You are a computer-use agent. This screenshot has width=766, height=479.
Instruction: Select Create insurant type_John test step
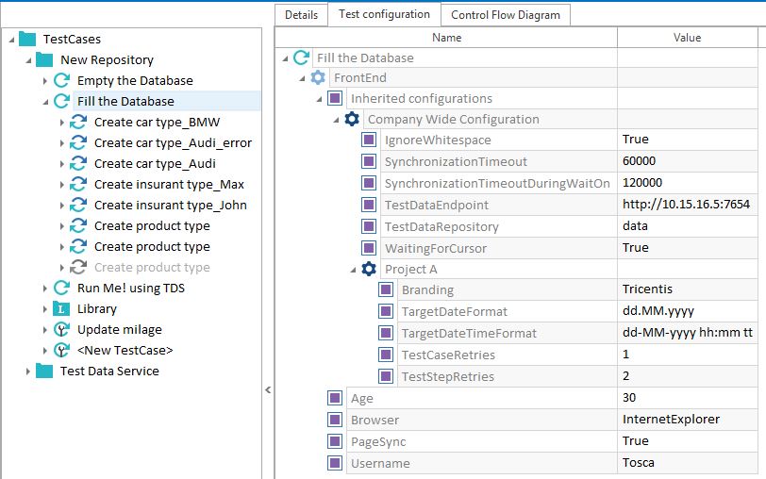[170, 206]
